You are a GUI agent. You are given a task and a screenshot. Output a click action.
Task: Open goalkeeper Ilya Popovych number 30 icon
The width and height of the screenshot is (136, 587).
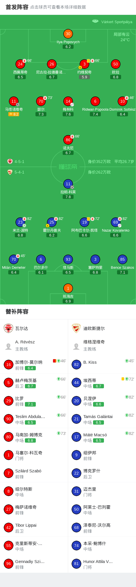point(68,34)
